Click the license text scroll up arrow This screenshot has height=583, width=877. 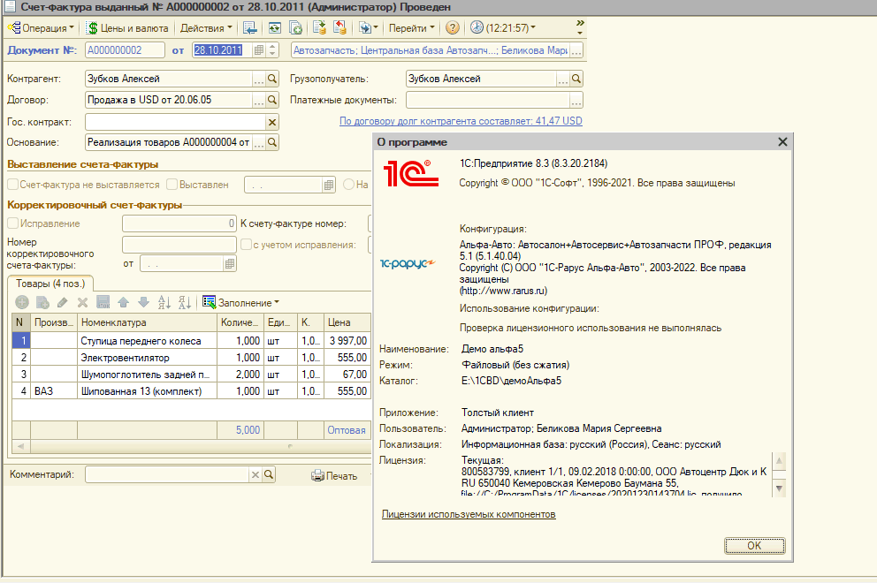tap(779, 461)
